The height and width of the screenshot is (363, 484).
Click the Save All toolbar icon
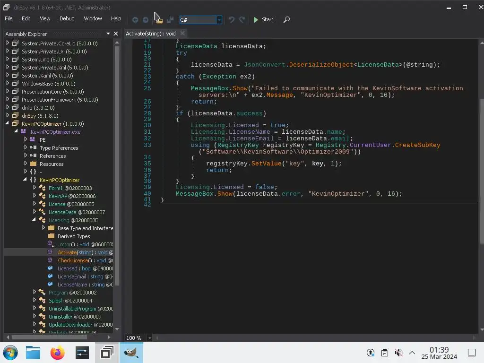[x=170, y=20]
